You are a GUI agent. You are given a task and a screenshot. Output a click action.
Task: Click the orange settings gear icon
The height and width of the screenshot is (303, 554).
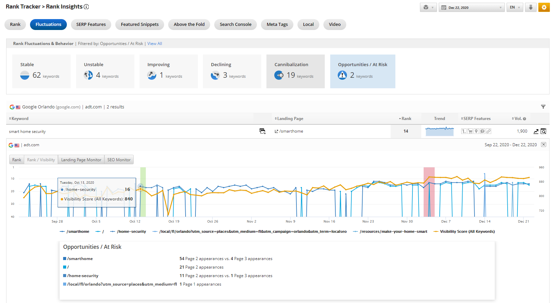(544, 7)
